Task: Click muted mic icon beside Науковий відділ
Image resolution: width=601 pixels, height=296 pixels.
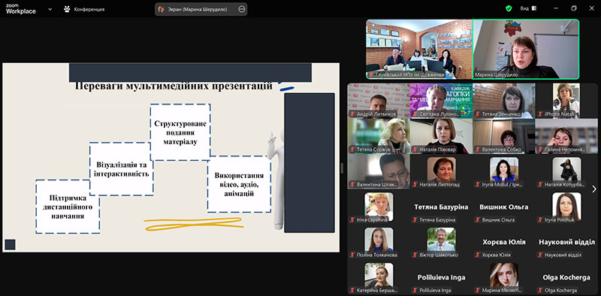Action: (540, 255)
